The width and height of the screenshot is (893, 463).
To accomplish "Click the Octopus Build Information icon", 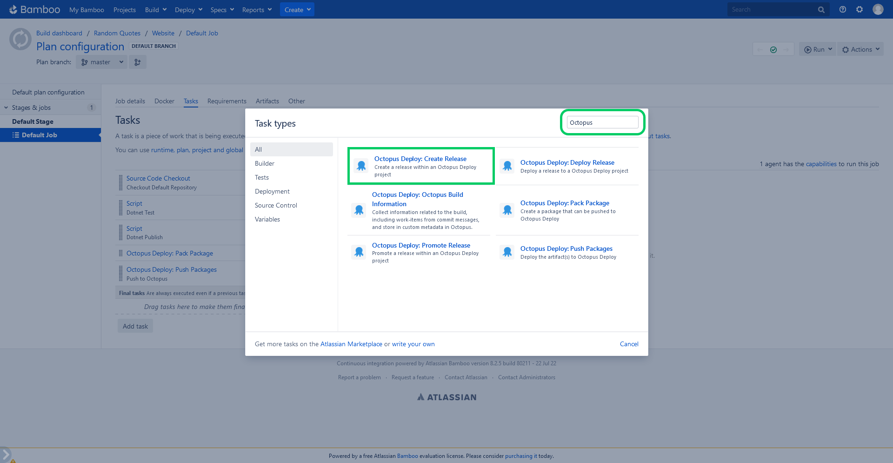I will 359,210.
